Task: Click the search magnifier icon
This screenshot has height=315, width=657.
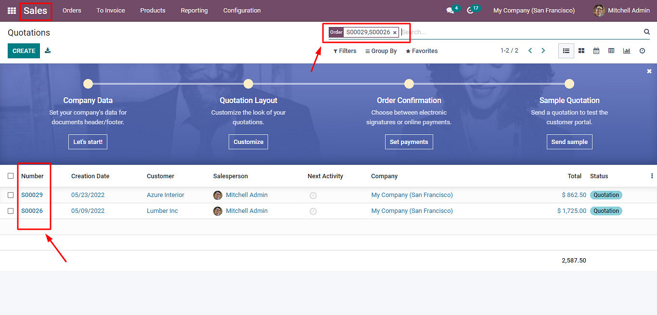Action: click(647, 32)
